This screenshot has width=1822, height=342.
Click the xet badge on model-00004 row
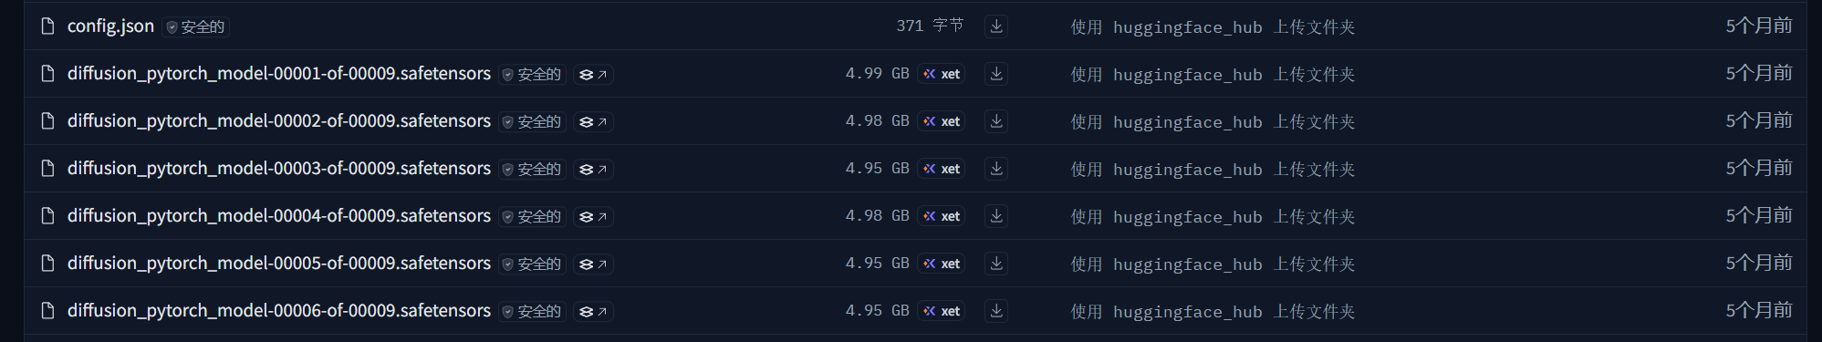coord(942,216)
